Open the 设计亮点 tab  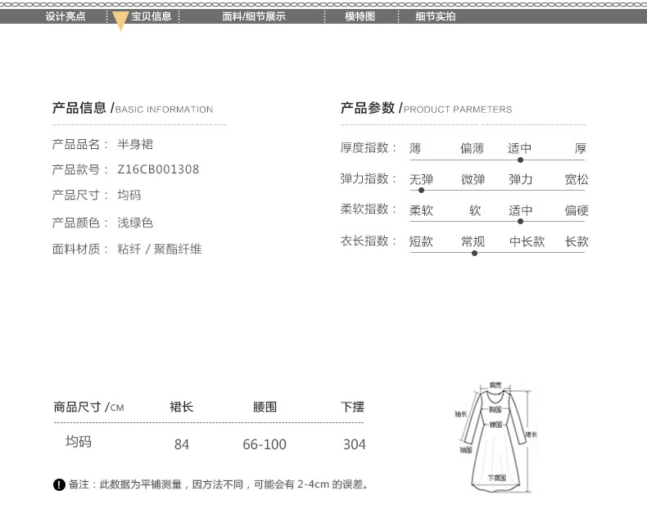66,16
